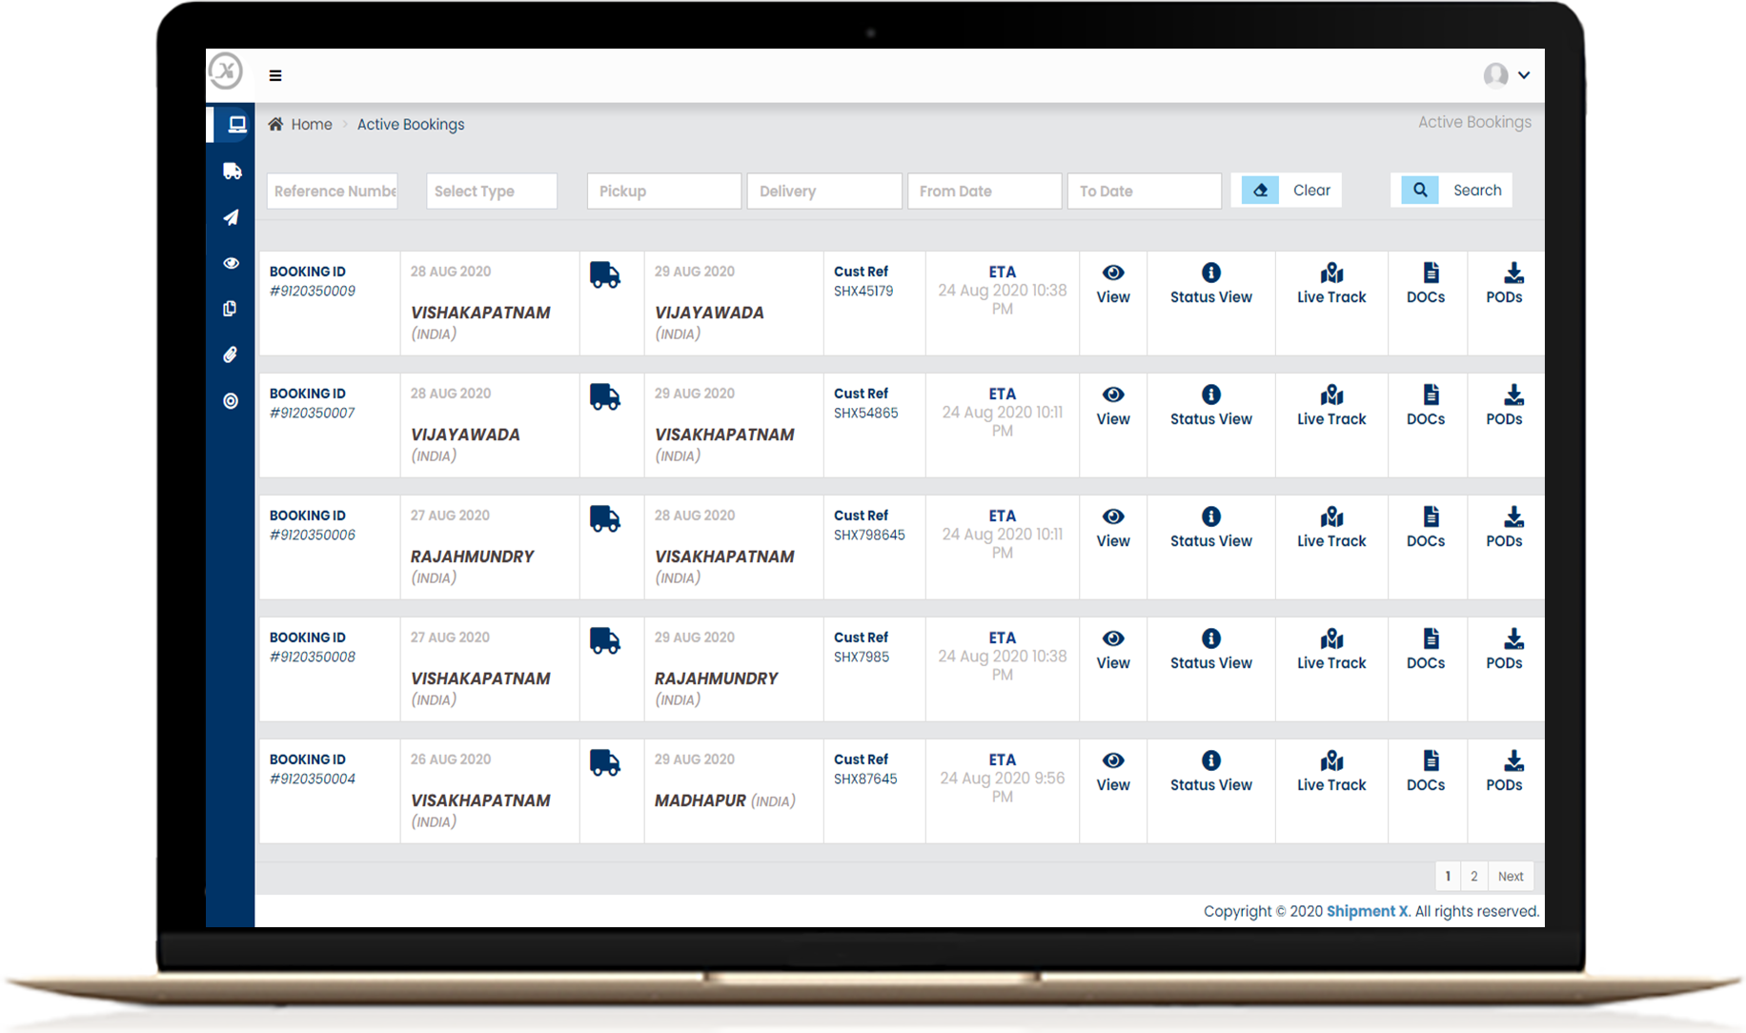The width and height of the screenshot is (1746, 1033).
Task: View booking #9120350004
Action: pos(1113,772)
